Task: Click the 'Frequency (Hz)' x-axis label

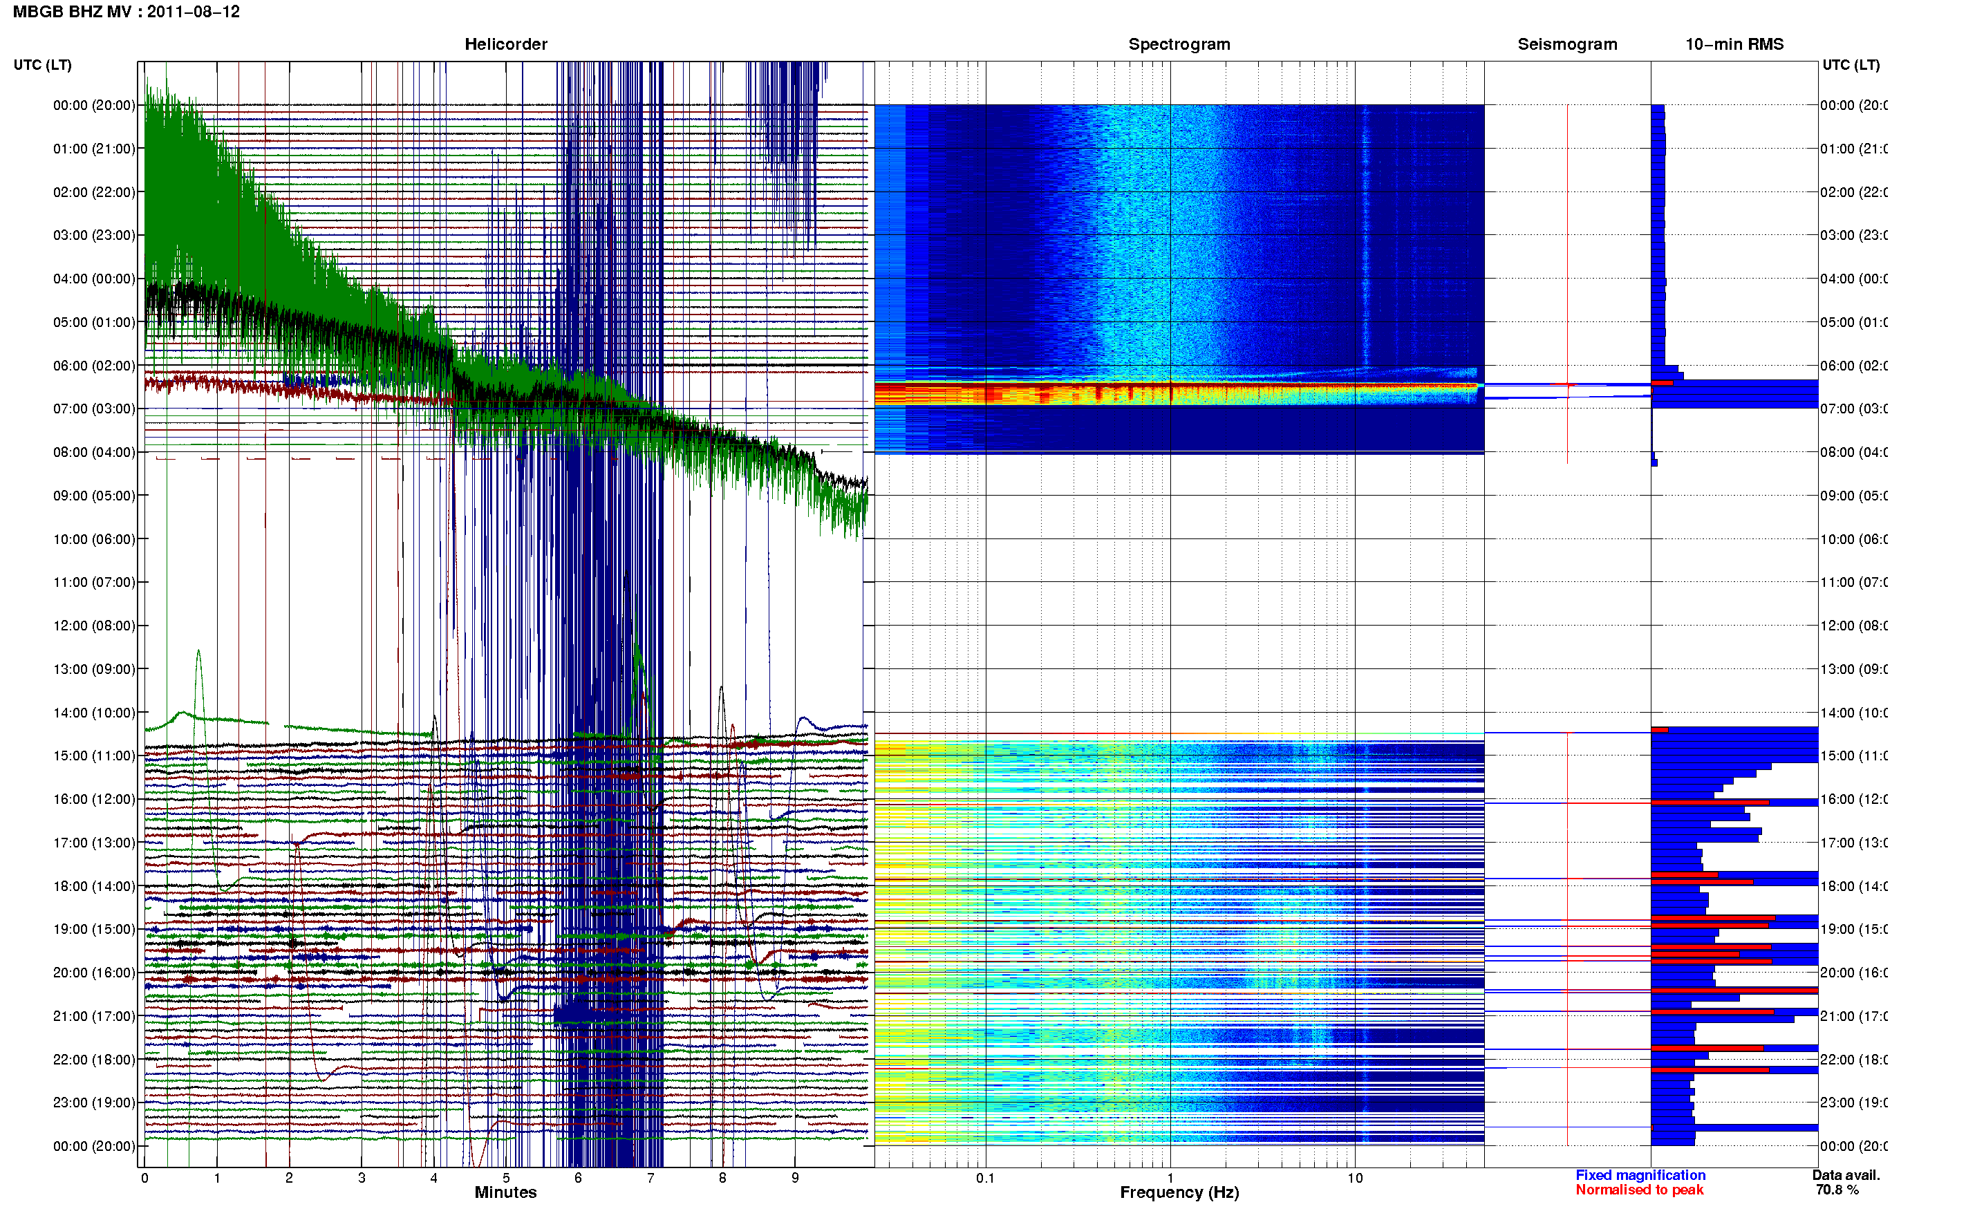Action: point(1179,1192)
